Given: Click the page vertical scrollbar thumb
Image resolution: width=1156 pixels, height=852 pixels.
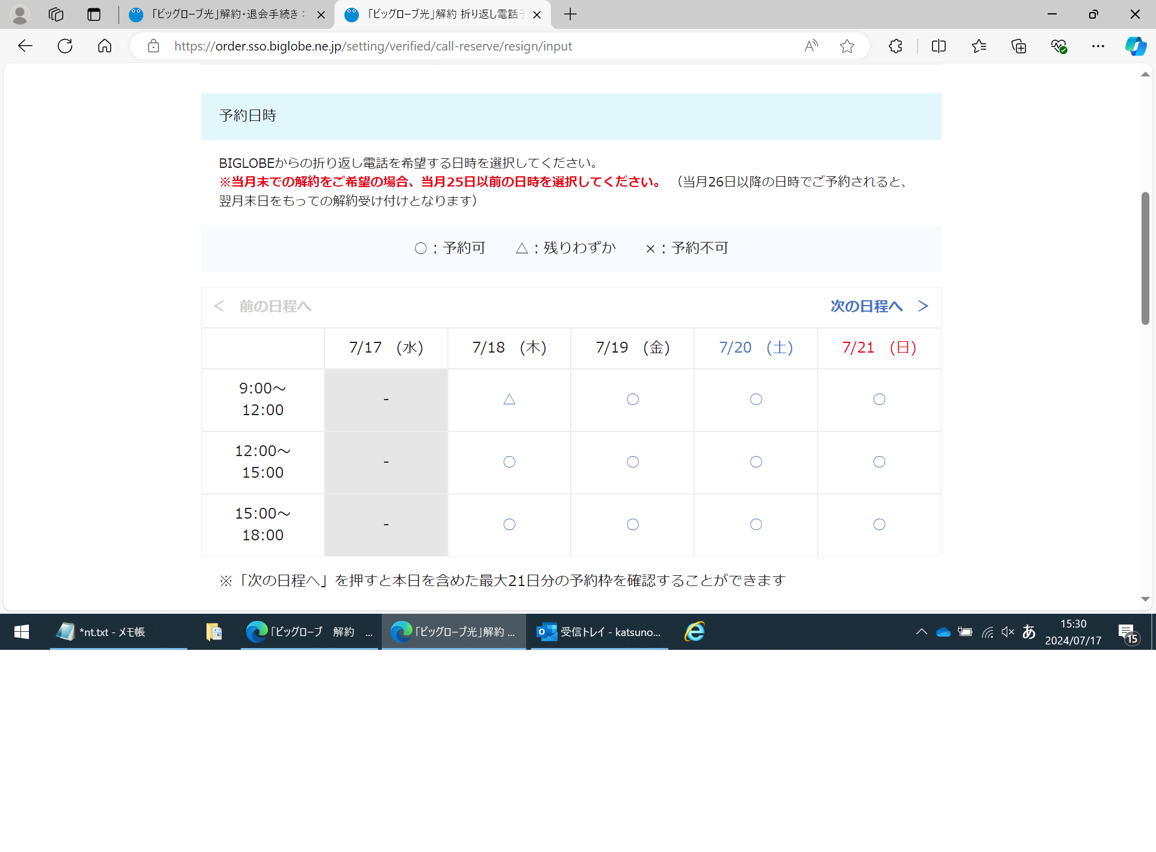Looking at the screenshot, I should point(1145,259).
